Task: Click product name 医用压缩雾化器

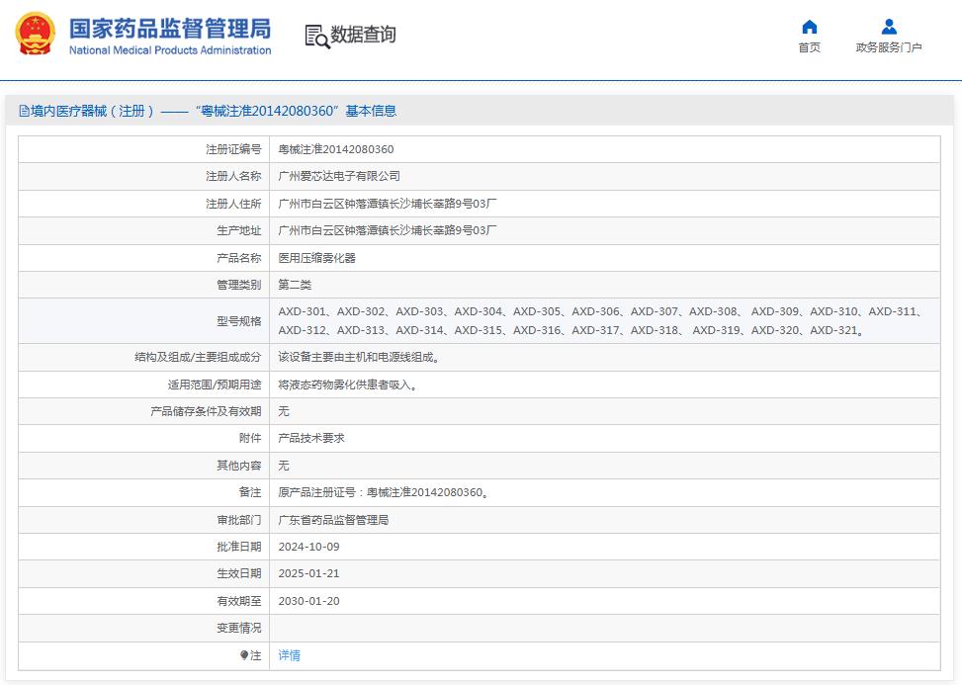Action: [x=316, y=258]
